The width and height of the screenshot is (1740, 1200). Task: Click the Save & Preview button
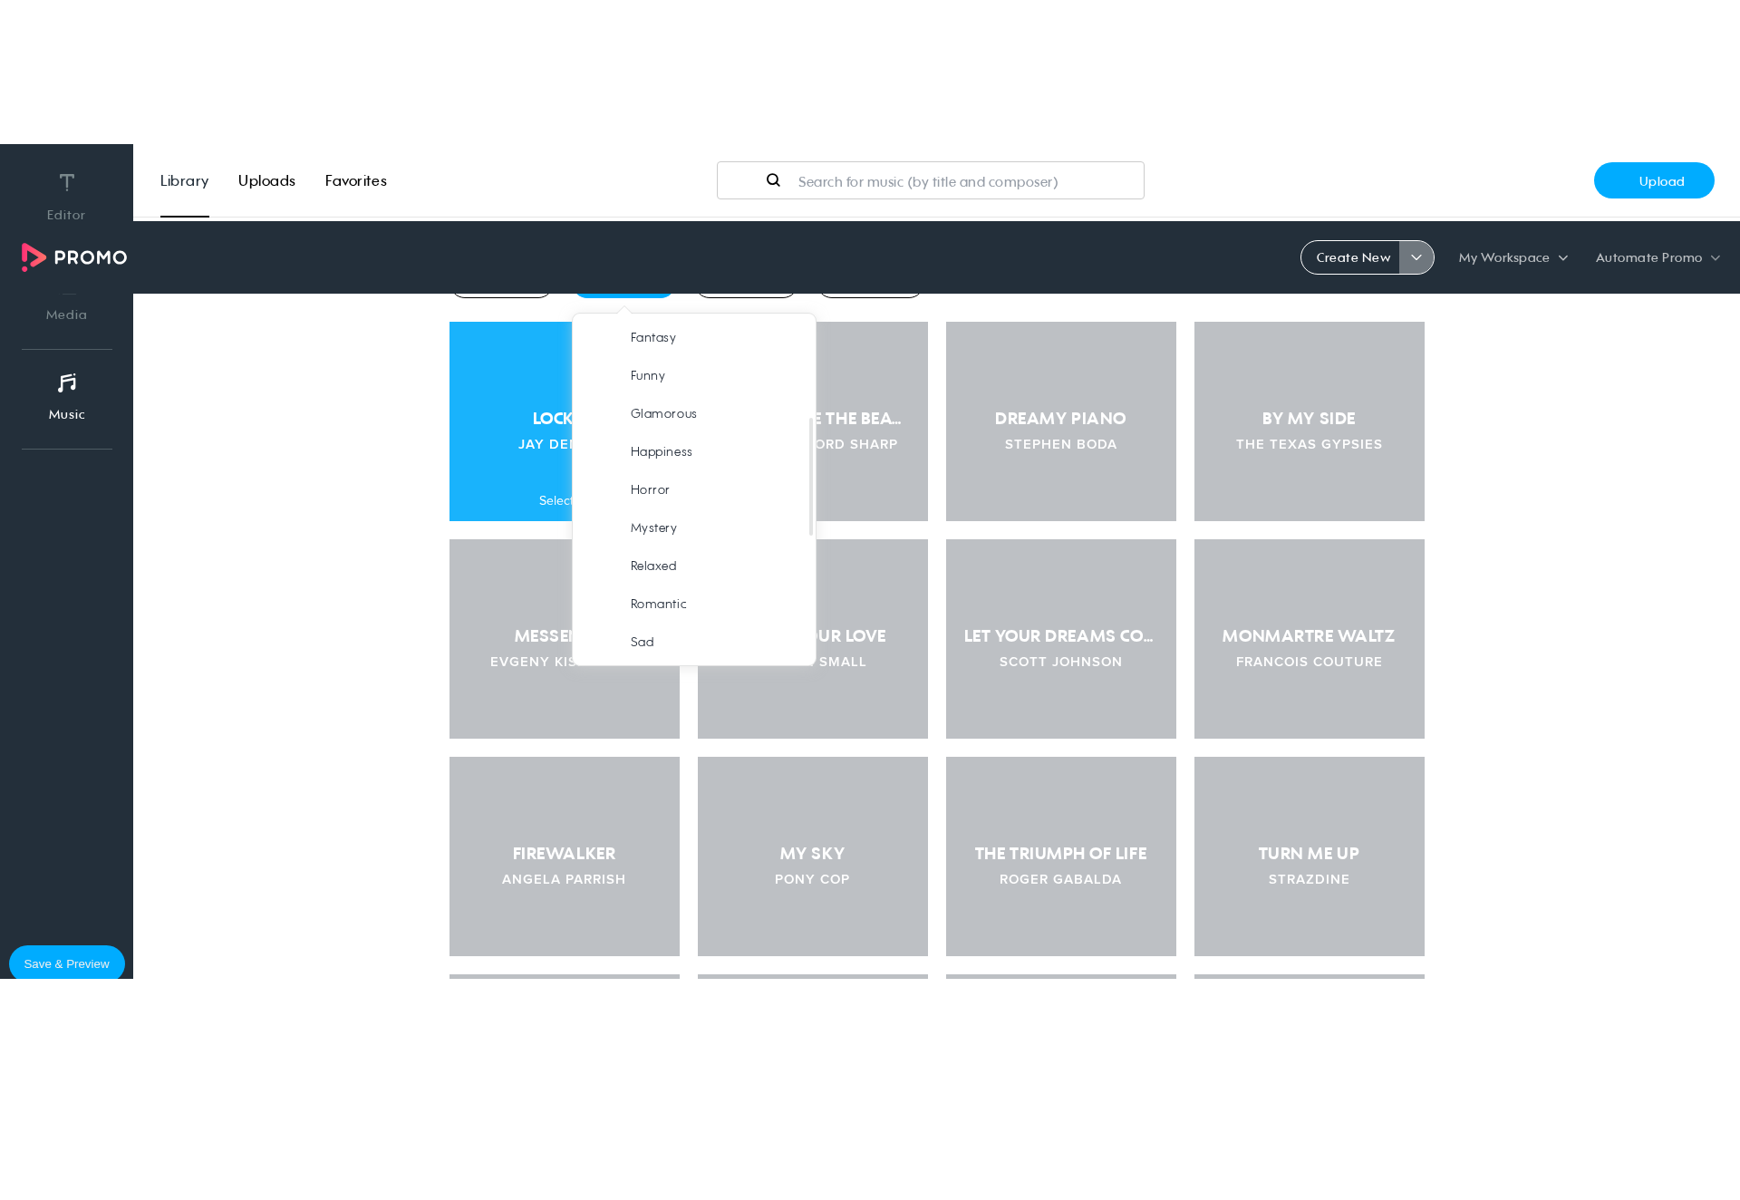pos(67,963)
